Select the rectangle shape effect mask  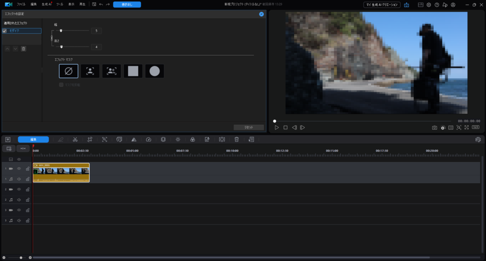(133, 71)
